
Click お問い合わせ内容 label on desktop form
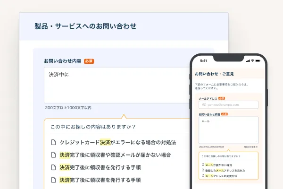[63, 61]
